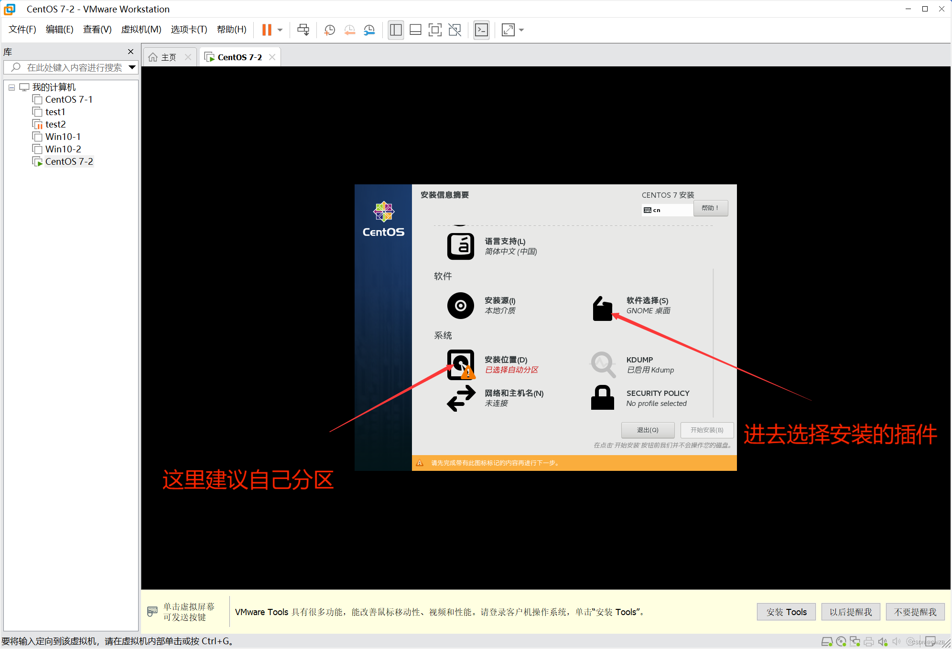952x649 pixels.
Task: Click the 以后提醒我 button
Action: [850, 612]
